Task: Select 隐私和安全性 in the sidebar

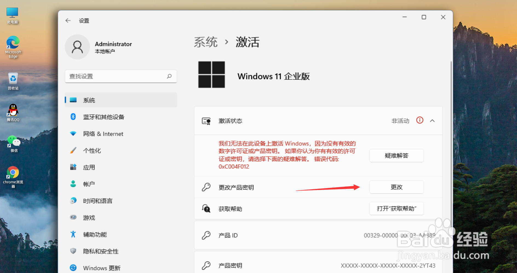Action: [121, 251]
